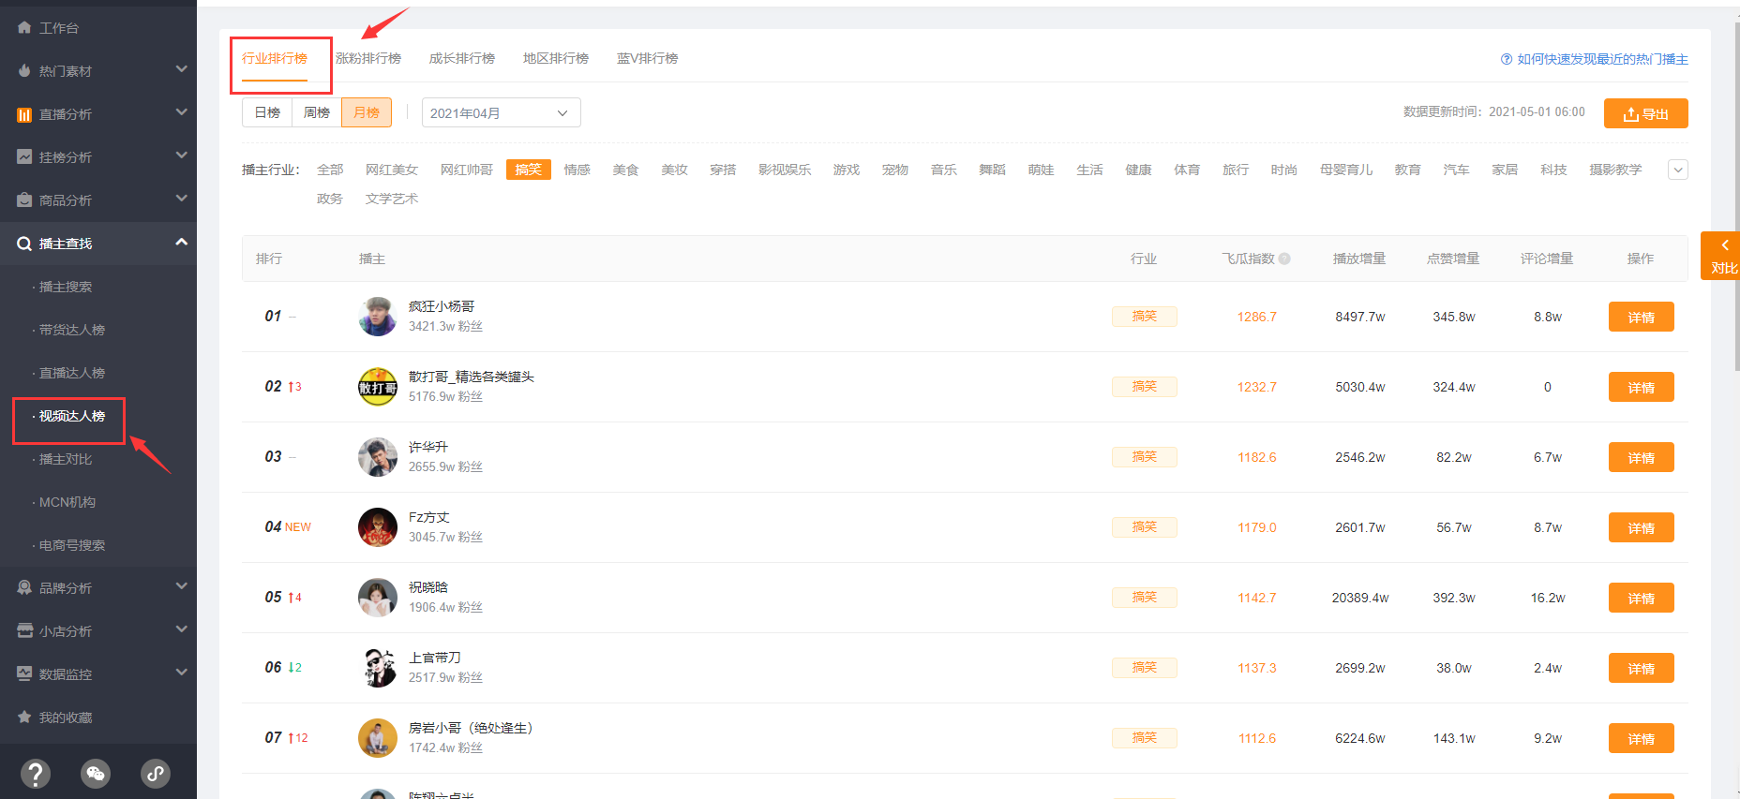Click the 飞瓜指数 info icon
The image size is (1740, 799).
pos(1284,259)
